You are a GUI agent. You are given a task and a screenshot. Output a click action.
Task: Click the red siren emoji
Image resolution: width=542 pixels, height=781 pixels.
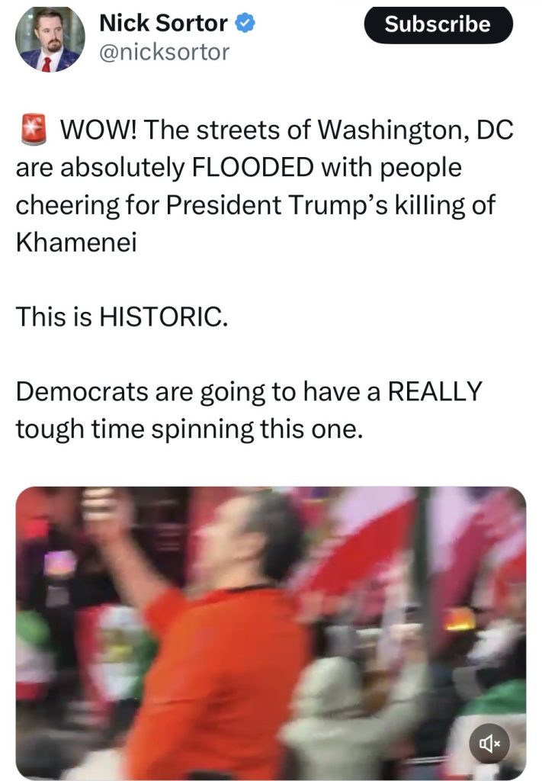click(x=34, y=130)
